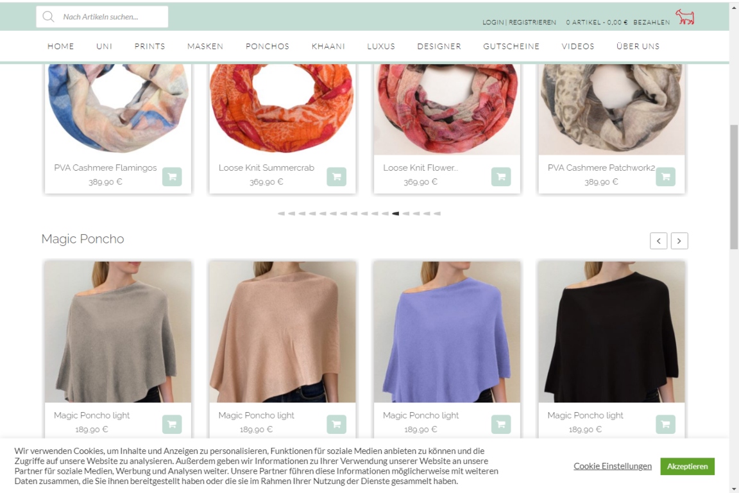Viewport: 739px width, 493px height.
Task: Open the PONCHOS menu
Action: [268, 46]
